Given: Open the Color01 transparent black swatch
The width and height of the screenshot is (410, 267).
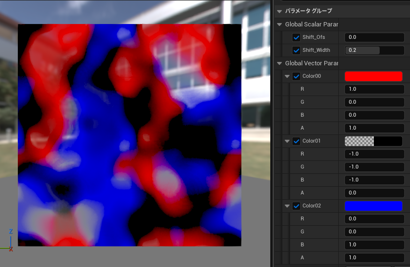Looking at the screenshot, I should click(373, 141).
